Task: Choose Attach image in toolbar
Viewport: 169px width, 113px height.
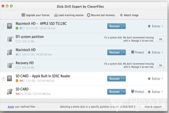Action: [x=129, y=15]
